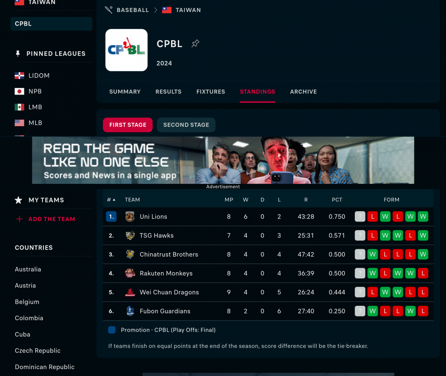Viewport: 446px width, 376px height.
Task: Click Rakuten Monkeys upcoming match question mark
Action: pyautogui.click(x=360, y=273)
